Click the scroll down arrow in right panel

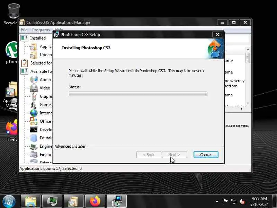248,103
